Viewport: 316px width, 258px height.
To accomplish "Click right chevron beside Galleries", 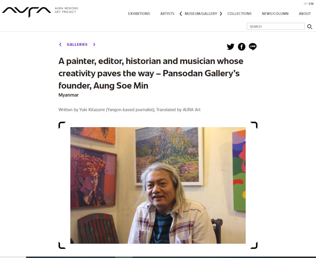I will click(x=94, y=45).
